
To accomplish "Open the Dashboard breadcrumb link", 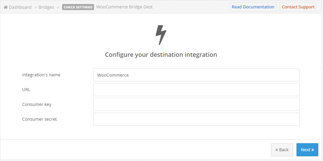I will click(20, 7).
